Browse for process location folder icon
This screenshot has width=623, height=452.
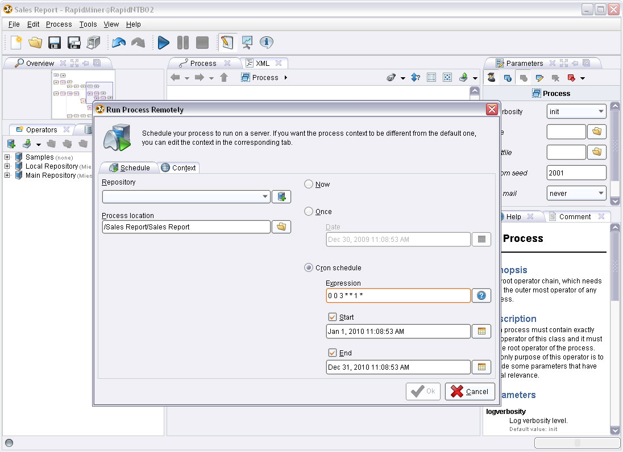pos(281,227)
